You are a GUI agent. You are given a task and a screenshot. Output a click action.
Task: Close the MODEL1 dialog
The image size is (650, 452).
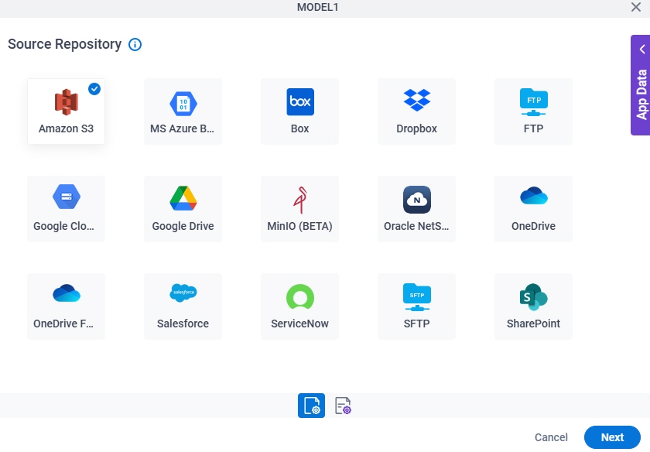coord(636,7)
